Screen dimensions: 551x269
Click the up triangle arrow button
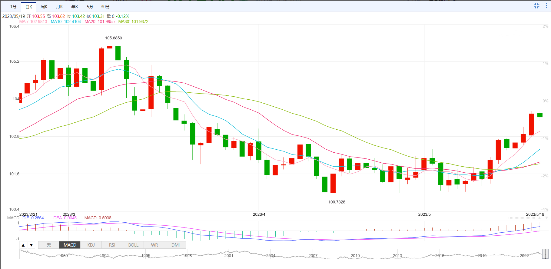(23, 245)
